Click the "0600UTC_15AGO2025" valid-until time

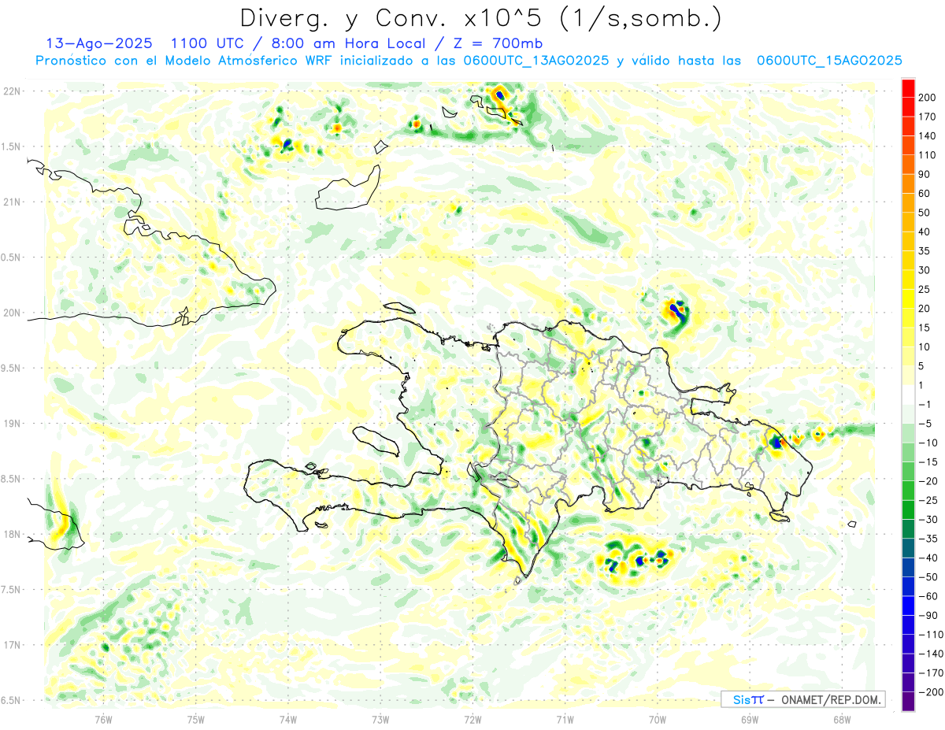[828, 61]
